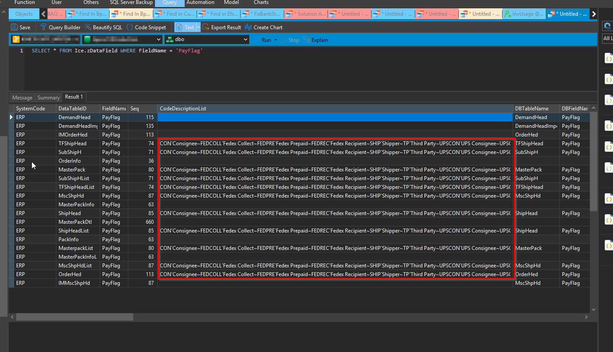The image size is (613, 352).
Task: Select the MasterPackDtl cell
Action: (78, 222)
